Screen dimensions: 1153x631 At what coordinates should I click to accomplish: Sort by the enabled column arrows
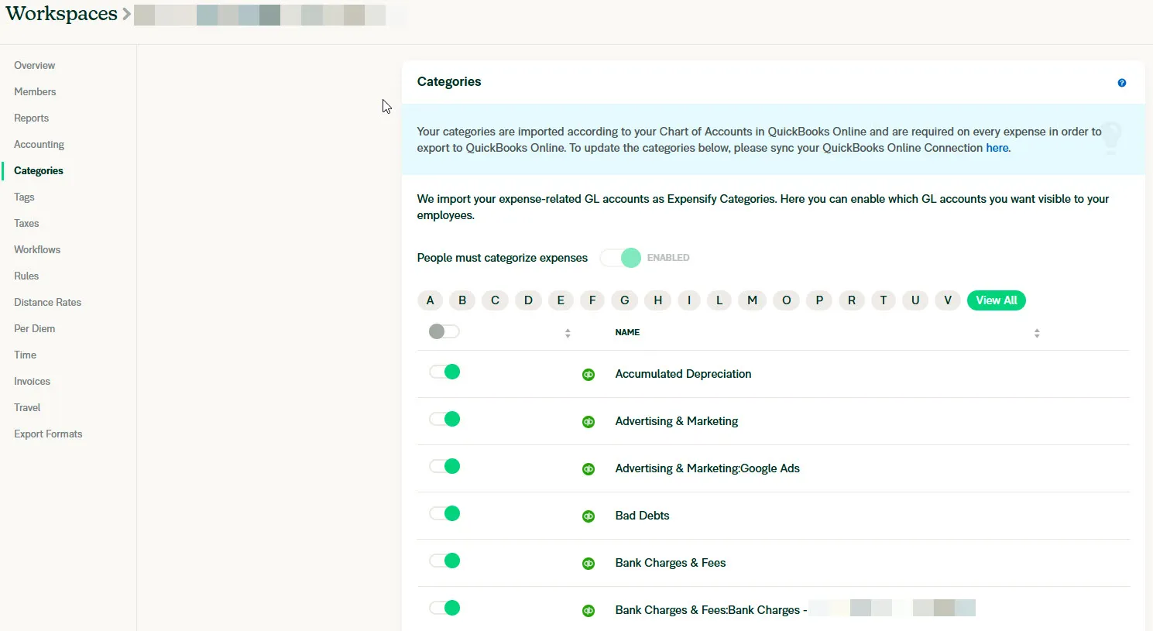pos(568,333)
